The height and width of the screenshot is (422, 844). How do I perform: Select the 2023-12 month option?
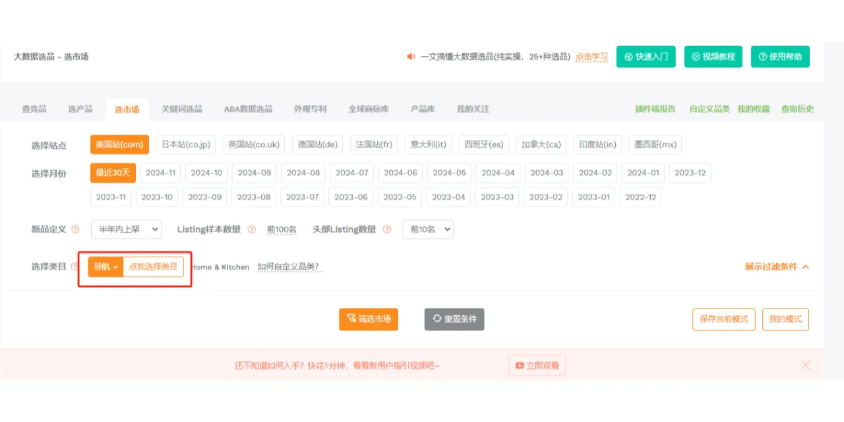pos(689,173)
